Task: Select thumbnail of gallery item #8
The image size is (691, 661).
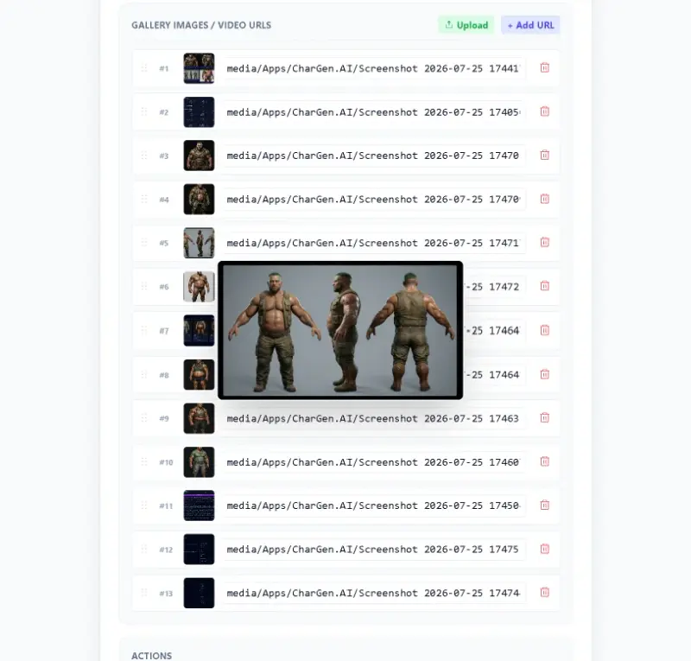Action: point(199,374)
